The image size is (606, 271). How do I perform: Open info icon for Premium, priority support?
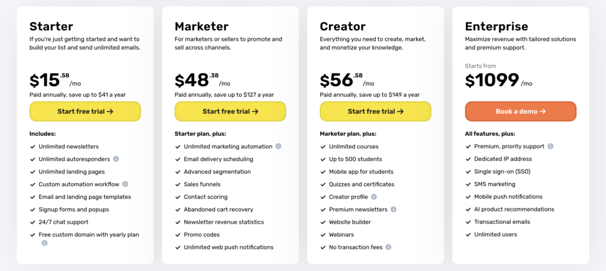coord(550,146)
